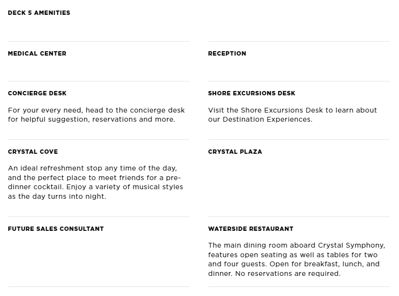Select the Crystal Cove description paragraph
The width and height of the screenshot is (399, 296).
pos(95,182)
